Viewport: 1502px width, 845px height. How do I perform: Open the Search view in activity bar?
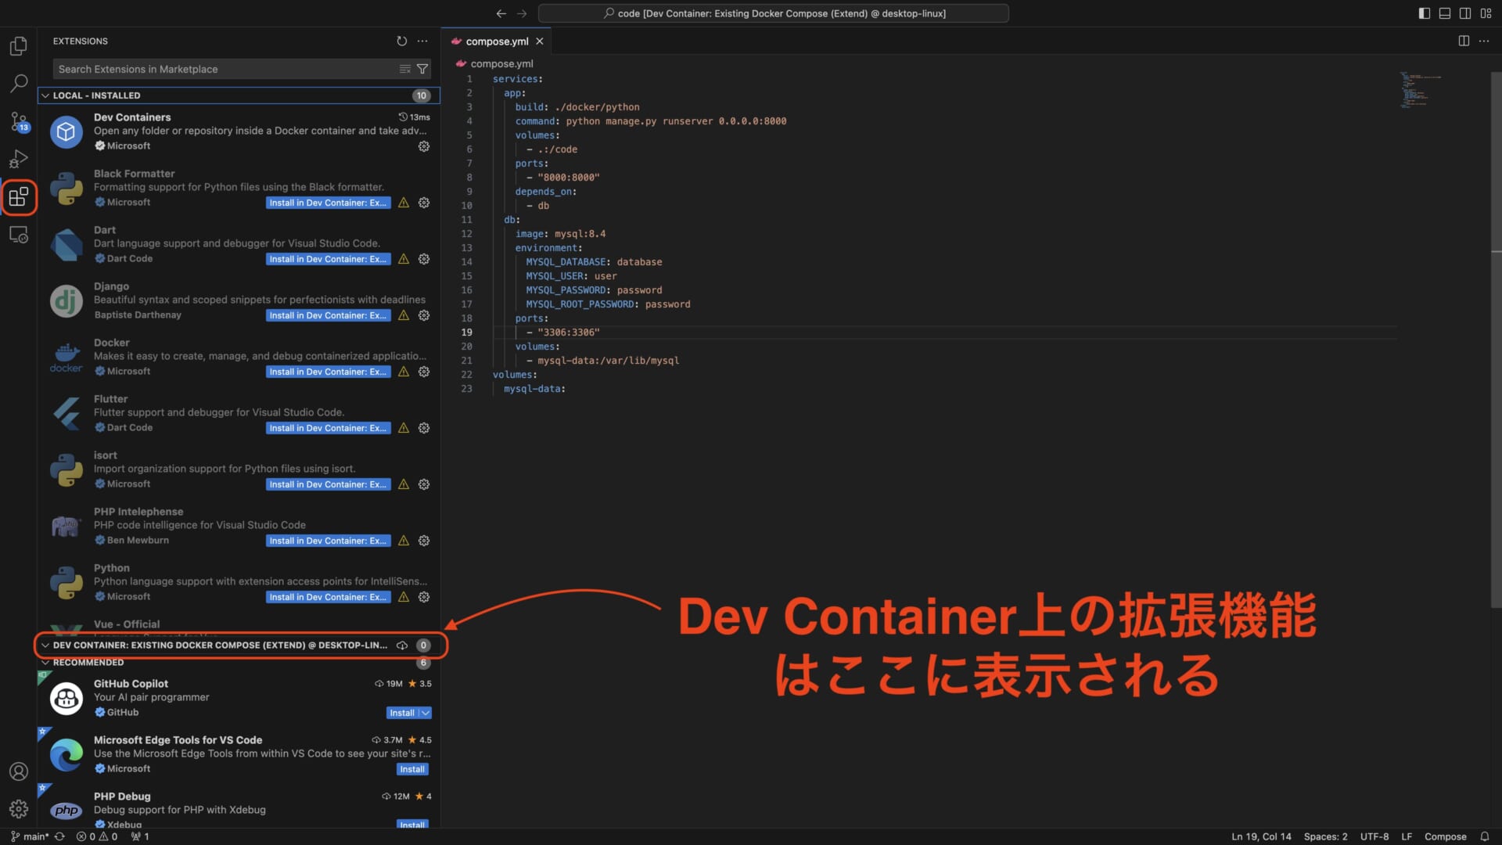(19, 84)
